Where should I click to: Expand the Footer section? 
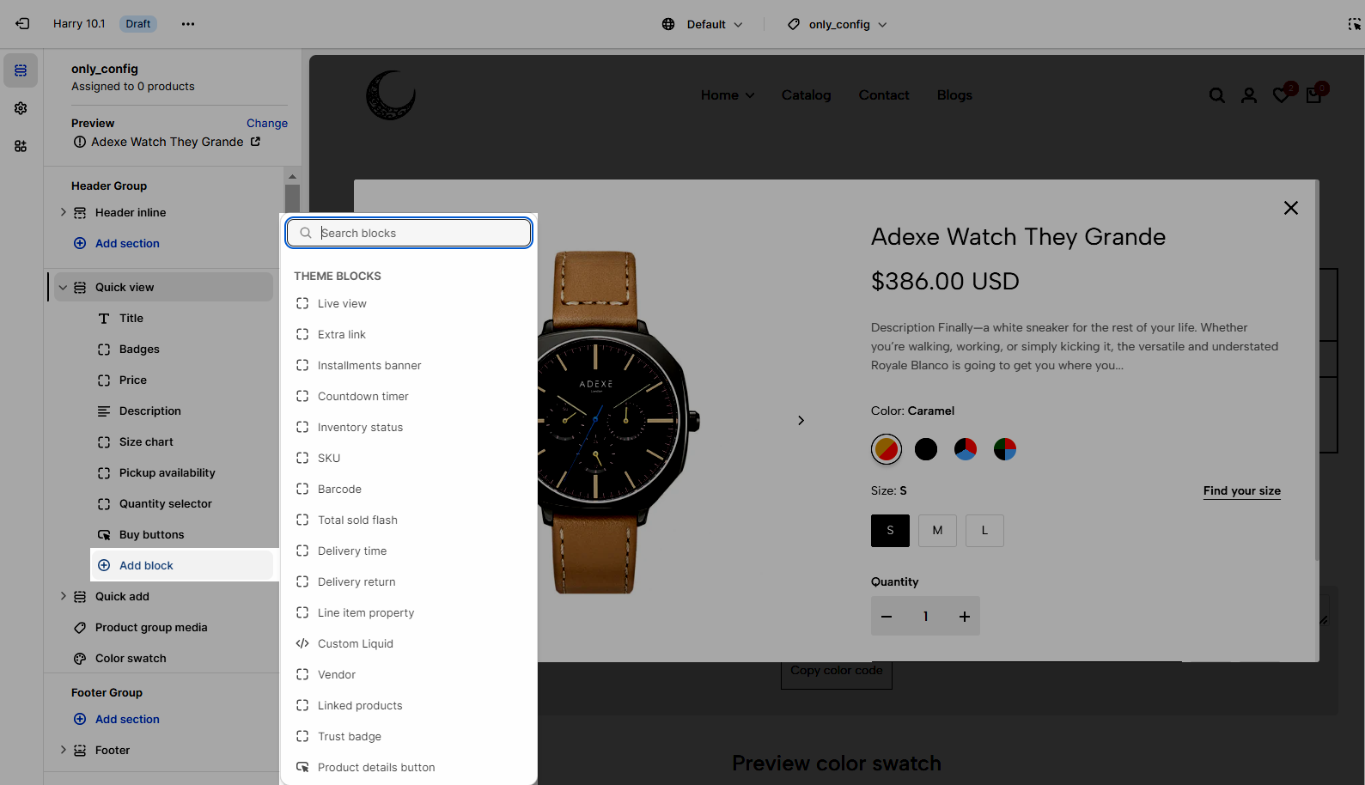[x=63, y=750]
